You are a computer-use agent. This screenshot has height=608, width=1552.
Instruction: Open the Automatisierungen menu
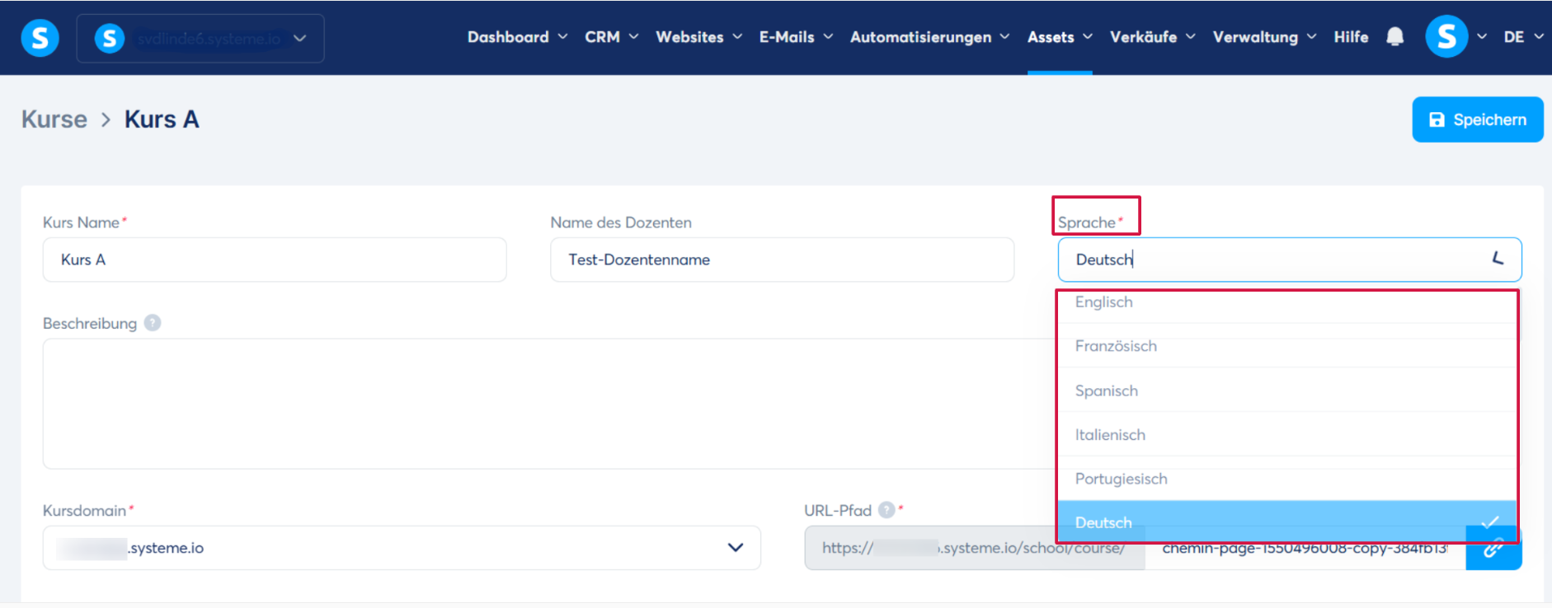point(929,37)
